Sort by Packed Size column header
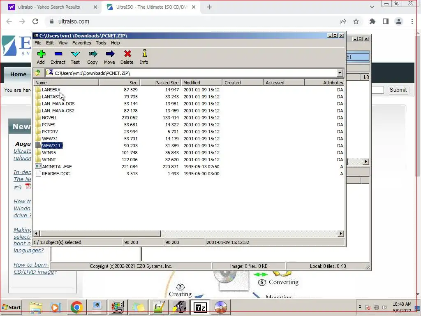Viewport: 421px width, 316px height. point(161,82)
